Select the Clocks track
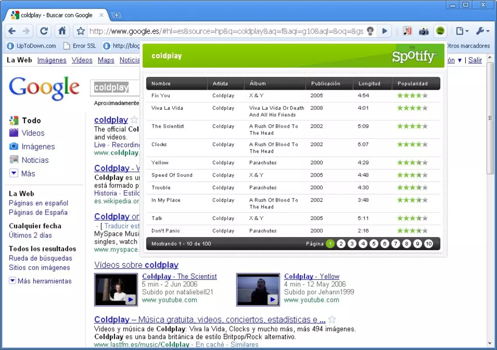The width and height of the screenshot is (497, 350). click(159, 144)
